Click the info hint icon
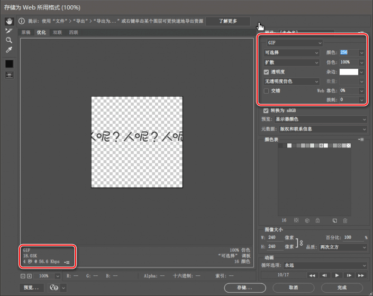The image size is (373, 296). [x=22, y=21]
